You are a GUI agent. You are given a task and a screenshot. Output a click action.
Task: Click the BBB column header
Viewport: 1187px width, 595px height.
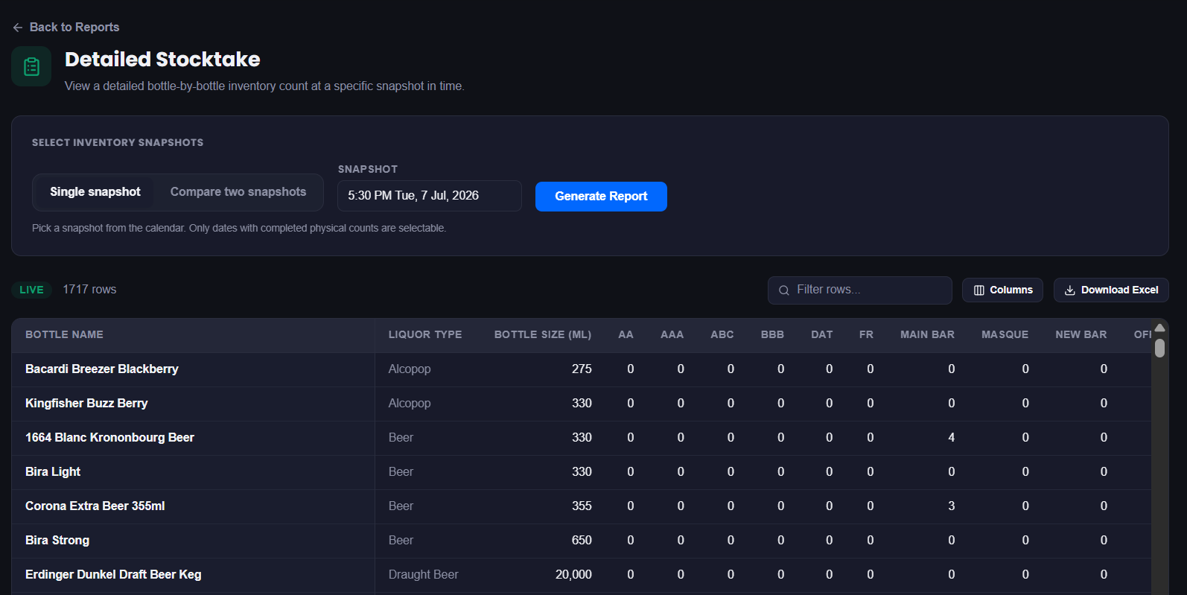pyautogui.click(x=772, y=335)
